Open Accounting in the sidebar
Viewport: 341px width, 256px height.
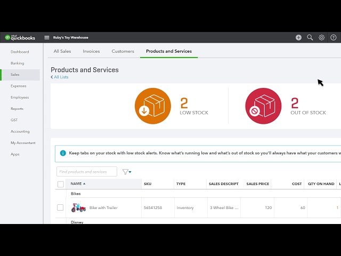20,132
